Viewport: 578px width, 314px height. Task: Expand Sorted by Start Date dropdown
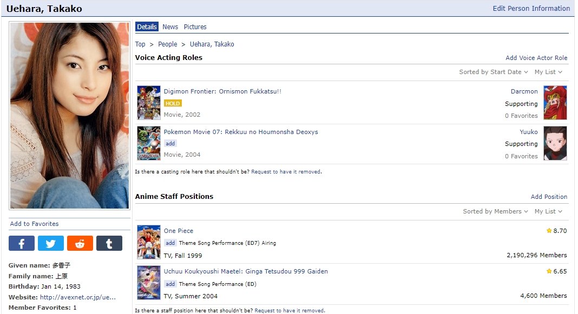(494, 72)
